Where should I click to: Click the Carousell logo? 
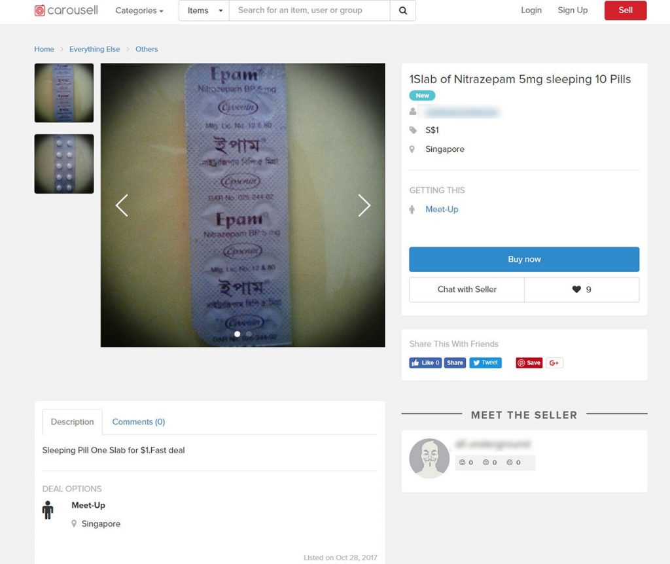click(66, 10)
